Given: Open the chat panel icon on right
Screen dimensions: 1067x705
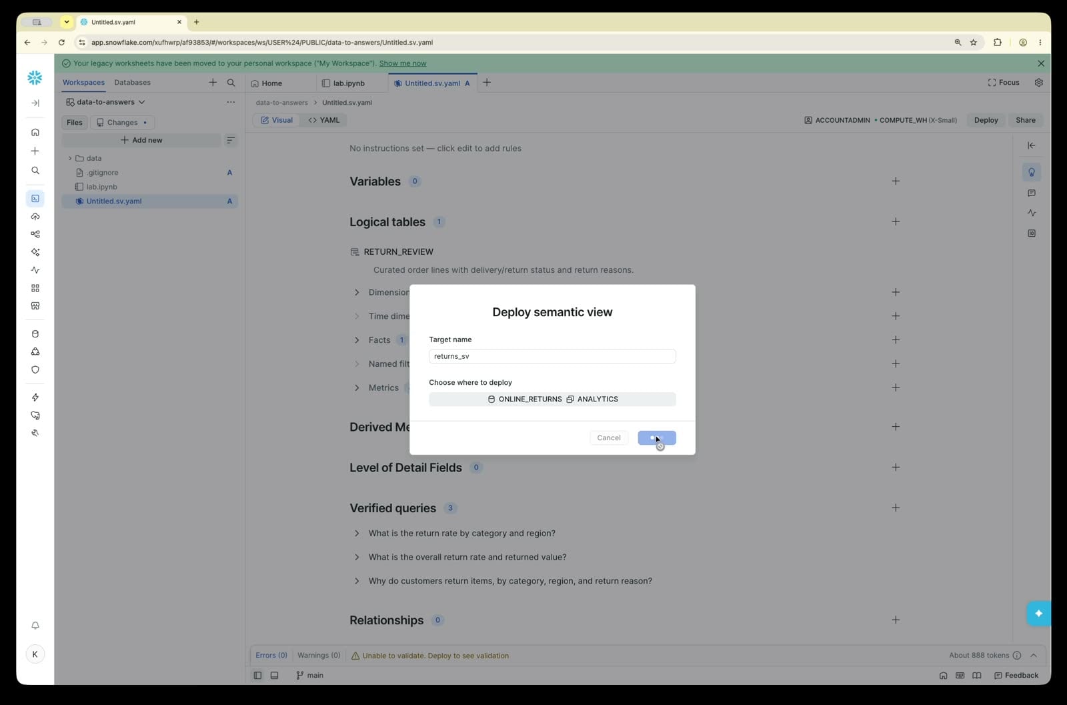Looking at the screenshot, I should click(1032, 193).
